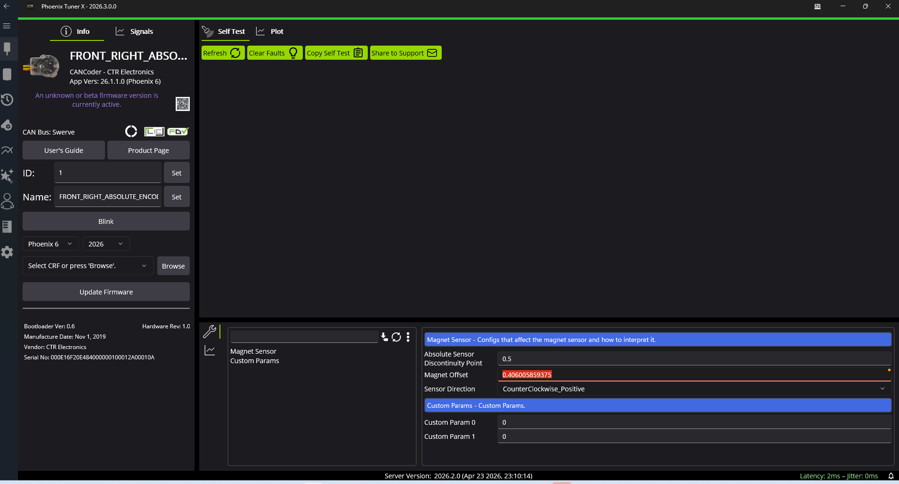Open the configs three-dot more menu
Screen dimensions: 899x484
(408, 337)
